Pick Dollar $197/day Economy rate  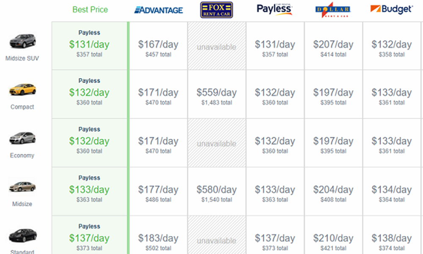(x=333, y=141)
